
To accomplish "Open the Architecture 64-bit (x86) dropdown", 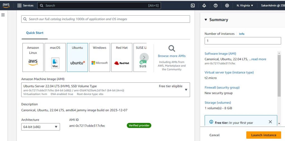I will (x=41, y=127).
